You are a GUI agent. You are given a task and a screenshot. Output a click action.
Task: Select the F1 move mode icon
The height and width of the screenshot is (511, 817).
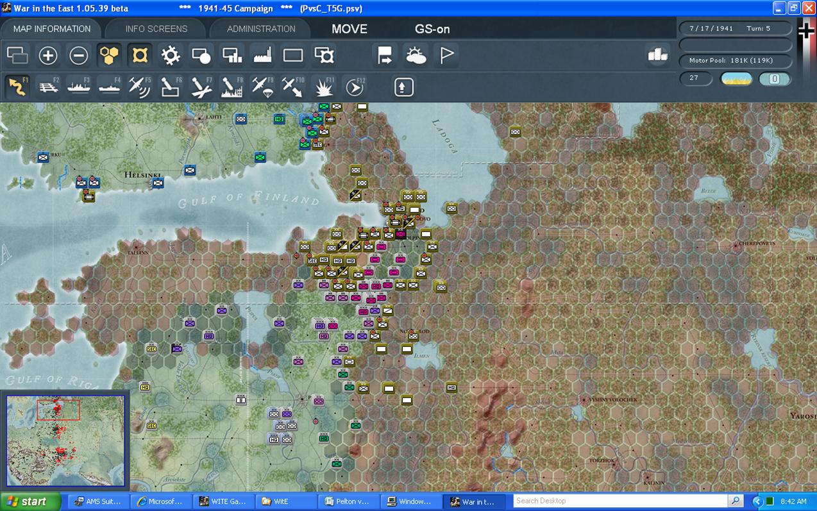tap(17, 87)
